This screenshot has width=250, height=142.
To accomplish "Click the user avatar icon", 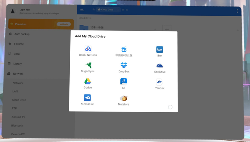I will (x=12, y=11).
